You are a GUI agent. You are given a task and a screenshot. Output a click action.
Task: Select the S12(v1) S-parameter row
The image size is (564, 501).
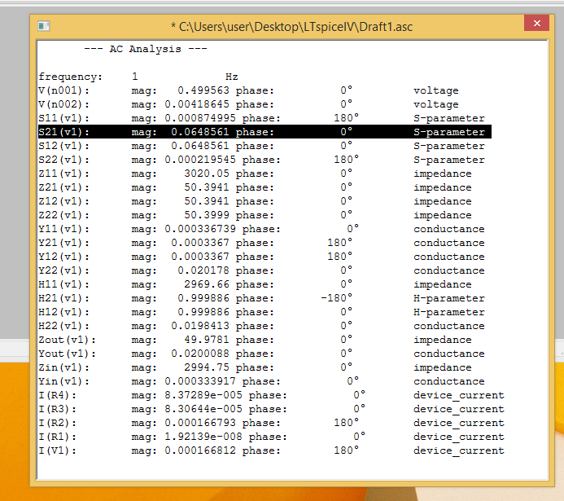point(261,146)
